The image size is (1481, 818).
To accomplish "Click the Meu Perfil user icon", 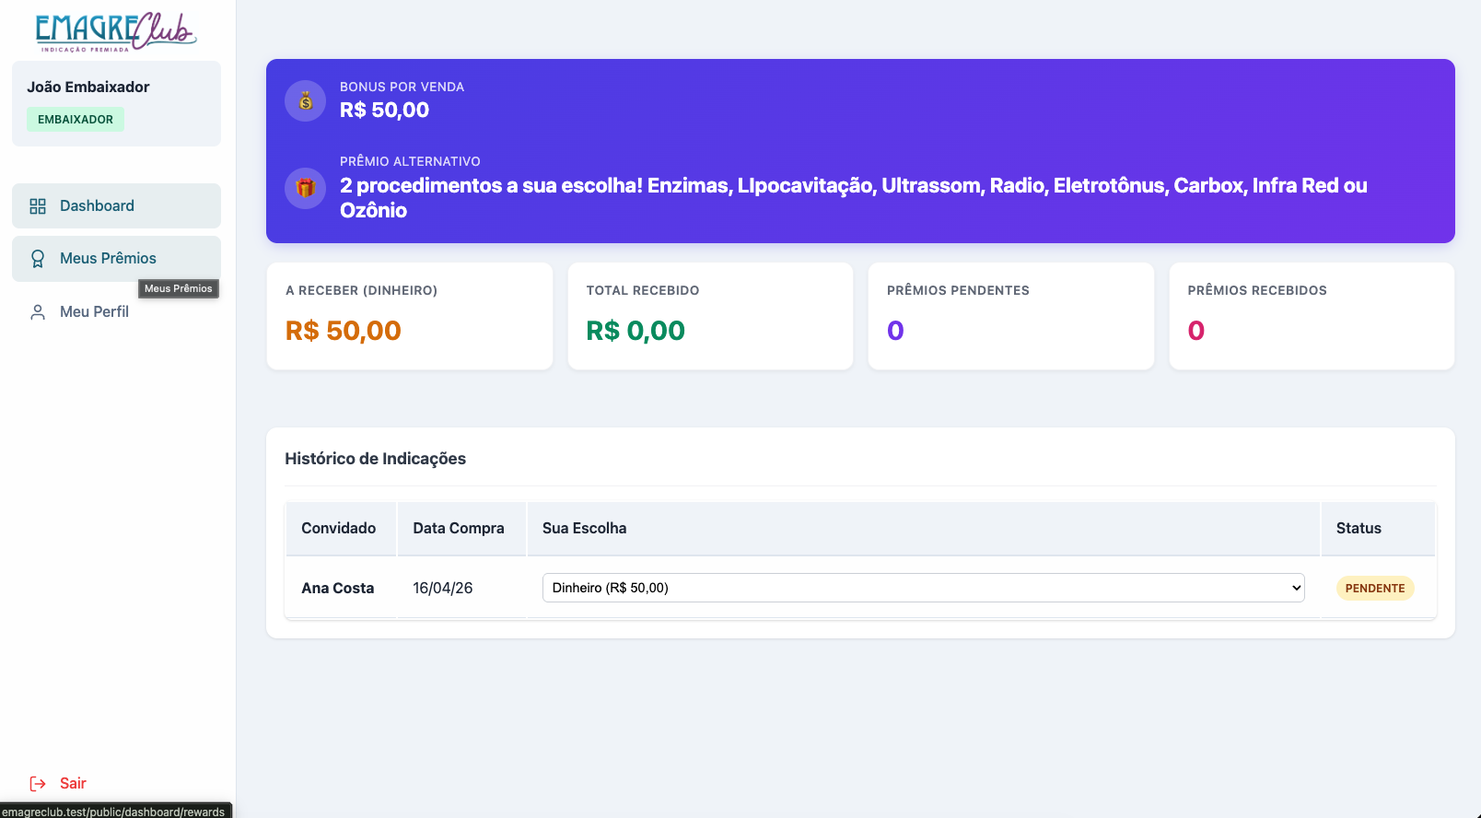I will click(38, 312).
